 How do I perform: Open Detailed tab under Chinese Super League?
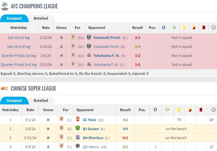coord(41,101)
